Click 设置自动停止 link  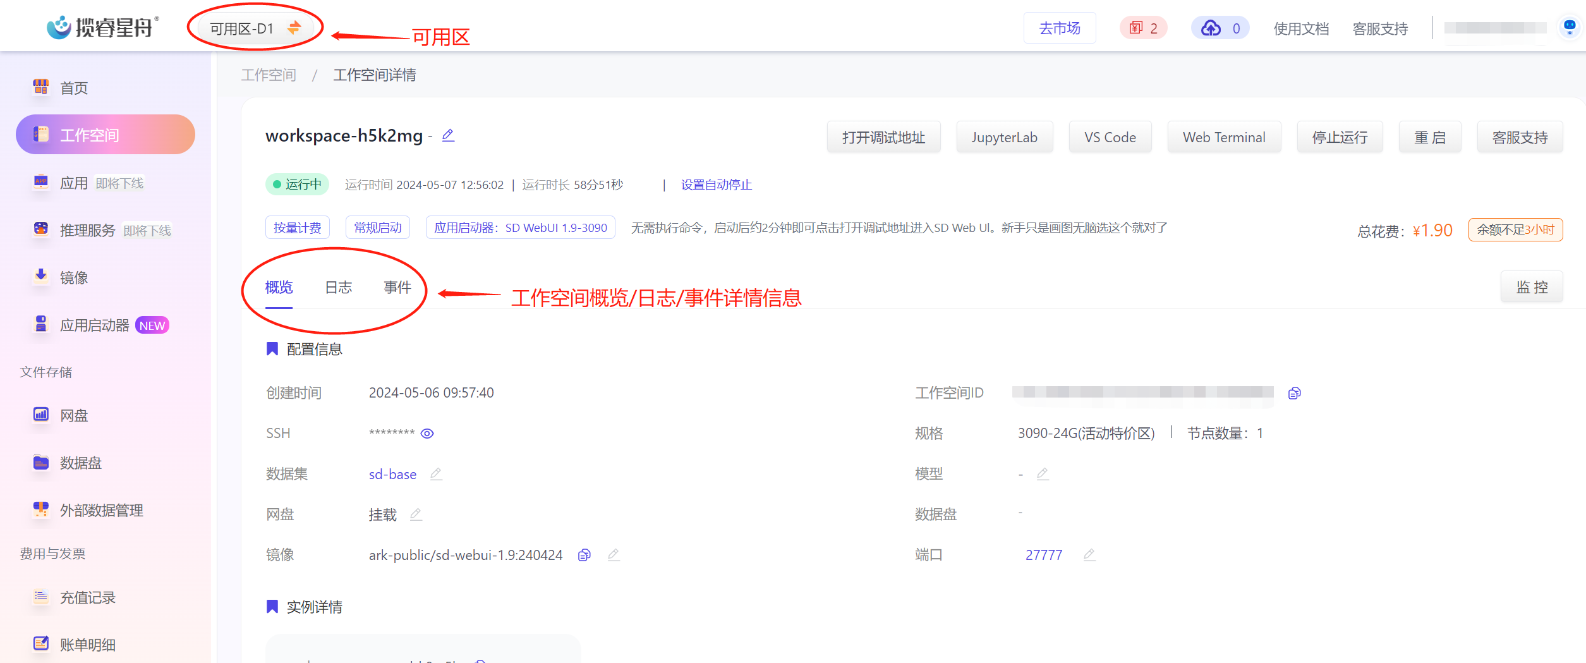(x=716, y=185)
